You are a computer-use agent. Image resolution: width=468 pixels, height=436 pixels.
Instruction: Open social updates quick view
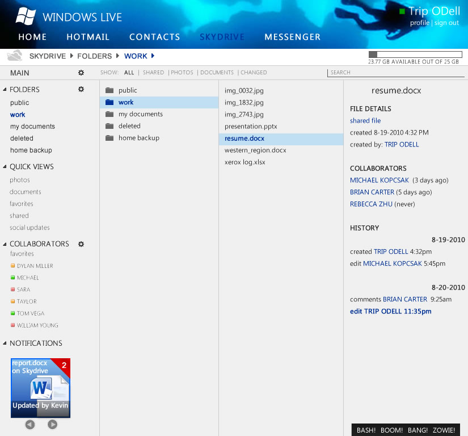click(x=29, y=228)
